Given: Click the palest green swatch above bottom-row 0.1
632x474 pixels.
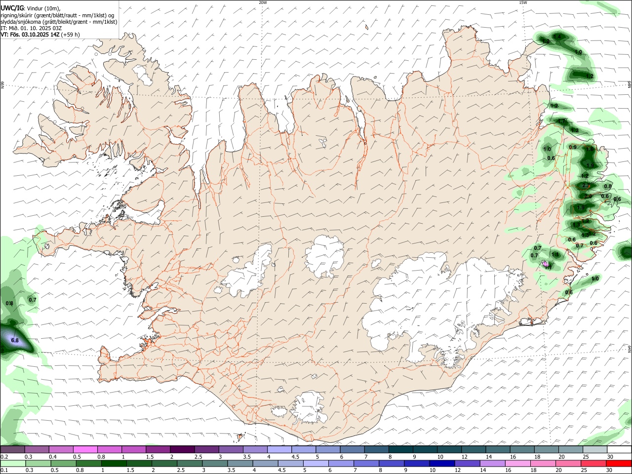Looking at the screenshot, I should click(13, 464).
